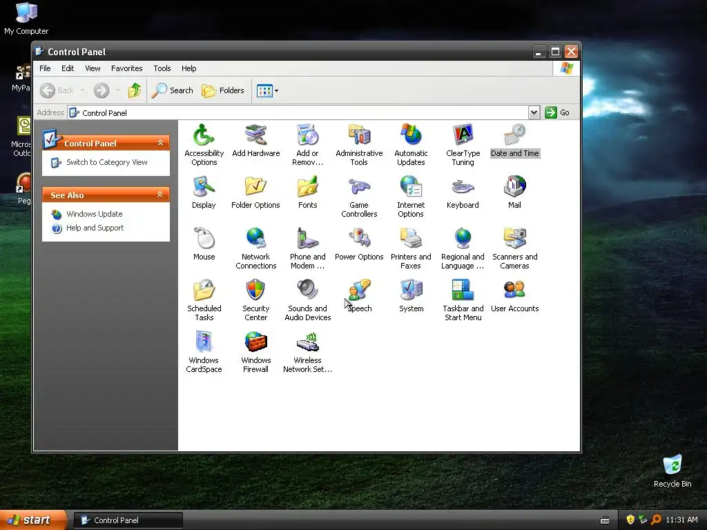Select the Security Center shield icon
Image resolution: width=707 pixels, height=530 pixels.
pos(255,291)
